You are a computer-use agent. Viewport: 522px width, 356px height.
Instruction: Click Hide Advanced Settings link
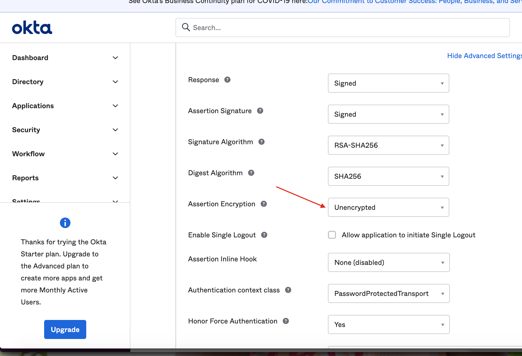pyautogui.click(x=484, y=56)
